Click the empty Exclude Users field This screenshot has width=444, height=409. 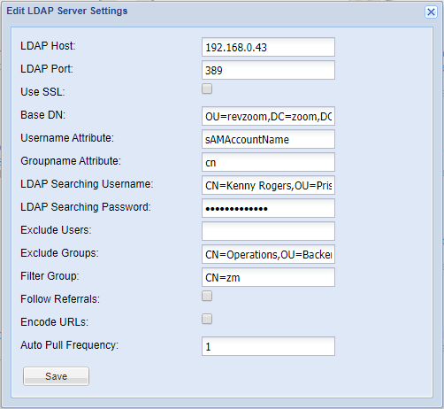268,231
